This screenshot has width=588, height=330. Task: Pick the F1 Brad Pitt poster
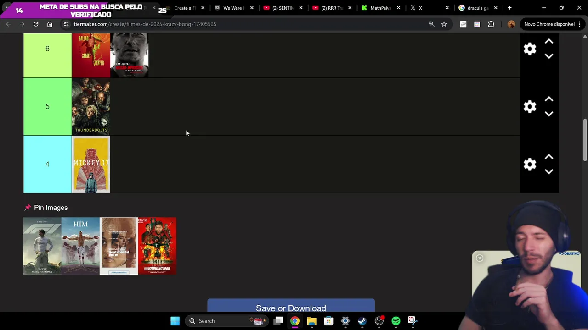(x=42, y=246)
